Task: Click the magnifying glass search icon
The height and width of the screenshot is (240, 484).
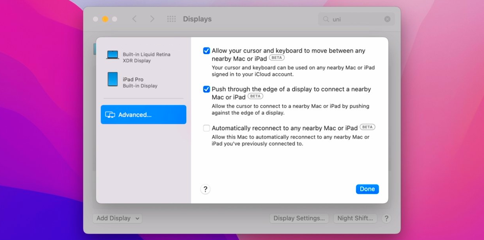Action: coord(326,19)
